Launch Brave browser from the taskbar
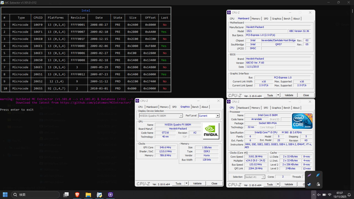This screenshot has width=354, height=199. (77, 195)
